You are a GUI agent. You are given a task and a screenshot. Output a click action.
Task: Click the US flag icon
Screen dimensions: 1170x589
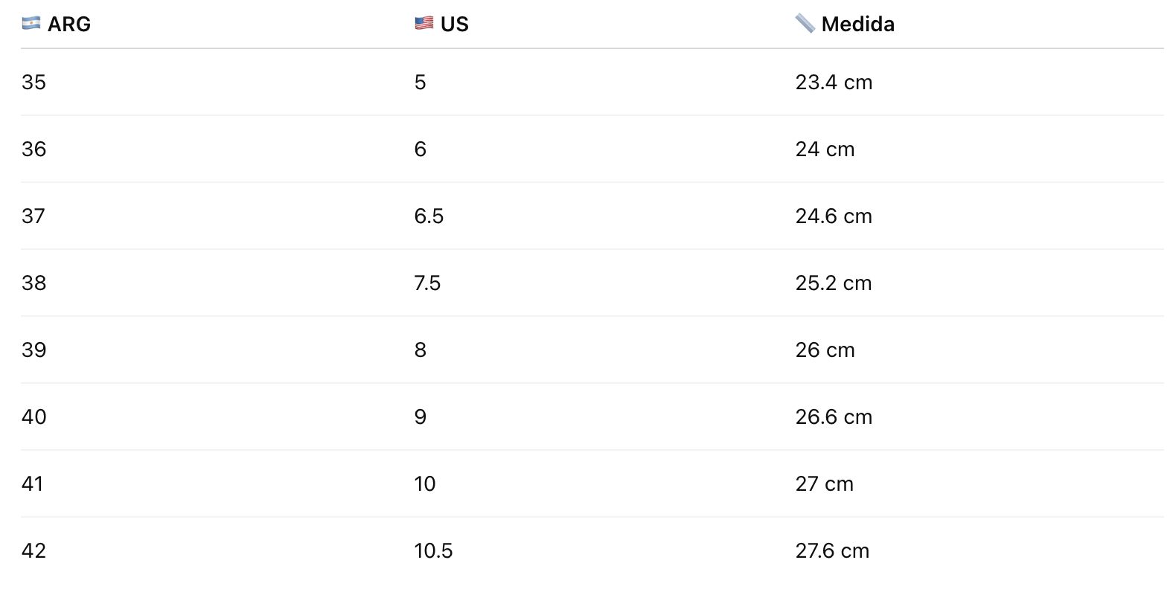(424, 24)
